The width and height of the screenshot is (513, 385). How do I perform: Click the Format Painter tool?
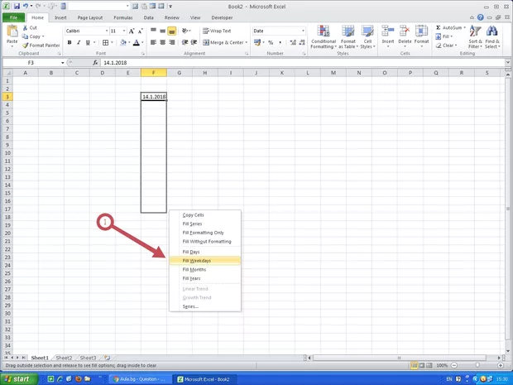tap(41, 46)
